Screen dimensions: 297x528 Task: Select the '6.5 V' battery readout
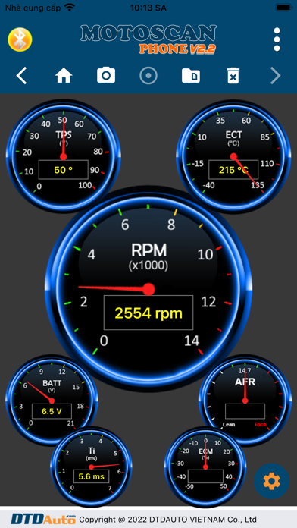[52, 411]
